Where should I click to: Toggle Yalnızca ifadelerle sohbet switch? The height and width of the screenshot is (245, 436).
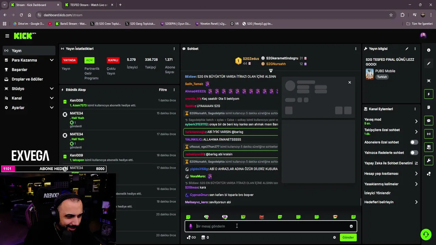point(414,153)
